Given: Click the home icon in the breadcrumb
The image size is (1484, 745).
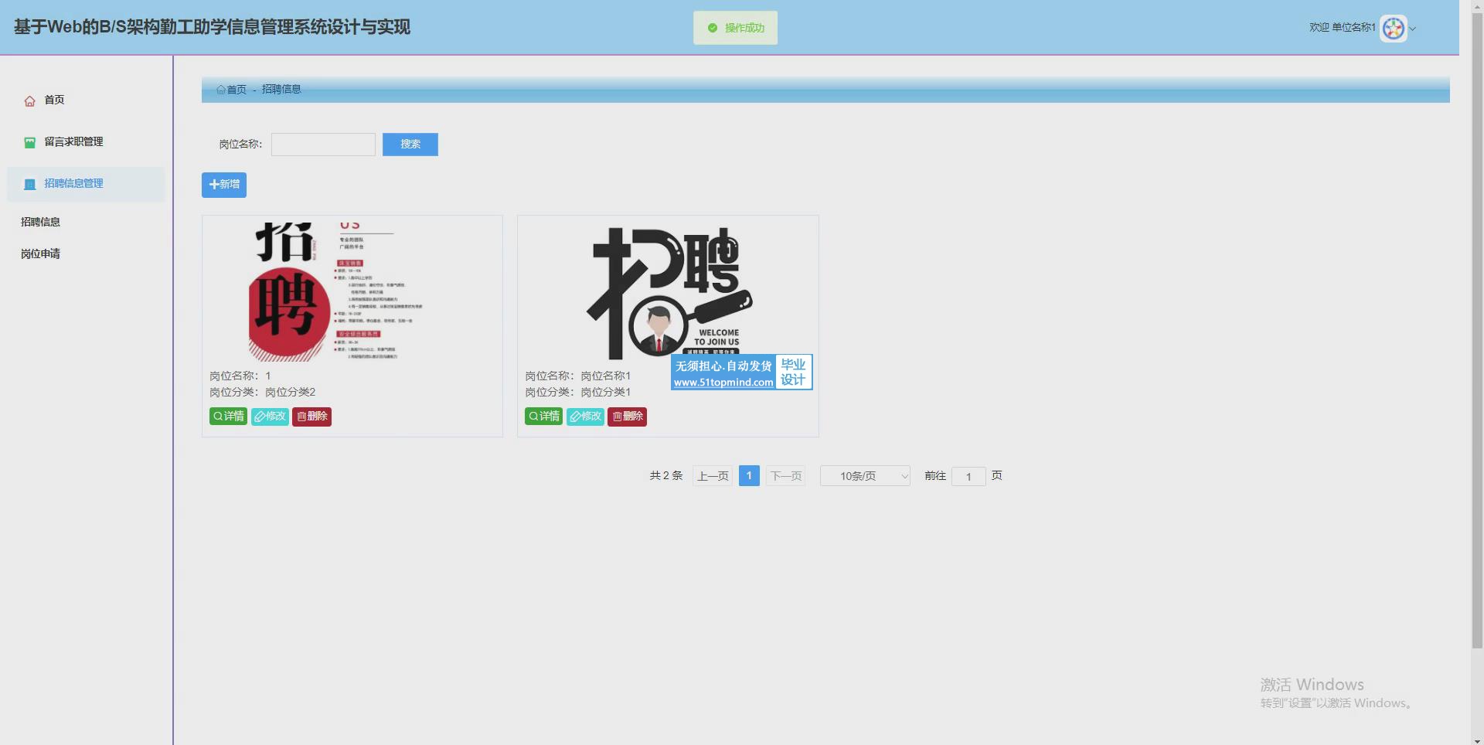Looking at the screenshot, I should (x=221, y=90).
